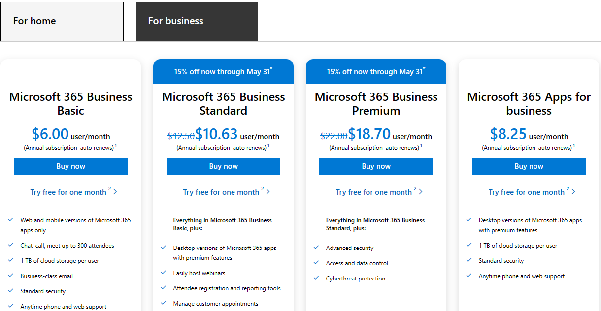
Task: Purchase Business Premium with Buy now
Action: [x=376, y=166]
